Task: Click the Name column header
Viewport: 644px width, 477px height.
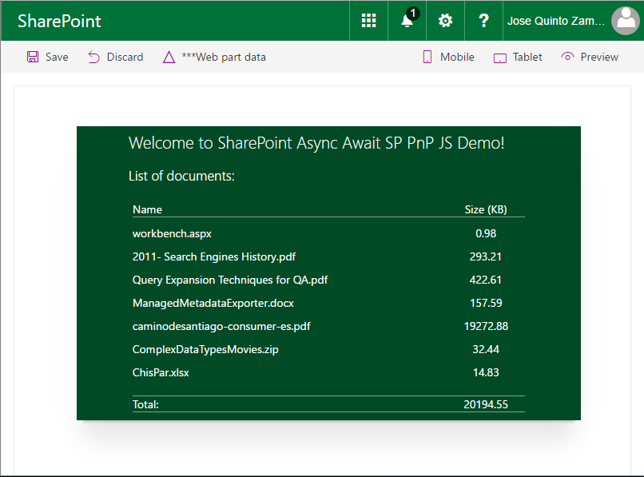Action: point(147,209)
